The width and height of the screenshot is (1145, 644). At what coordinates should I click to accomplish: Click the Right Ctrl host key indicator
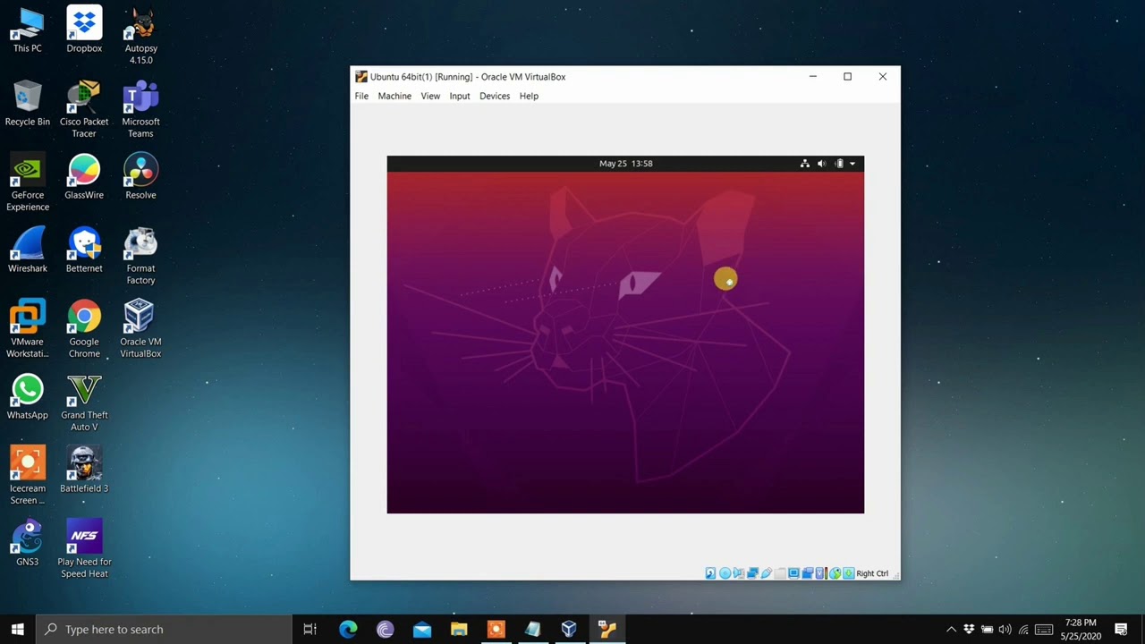(872, 573)
